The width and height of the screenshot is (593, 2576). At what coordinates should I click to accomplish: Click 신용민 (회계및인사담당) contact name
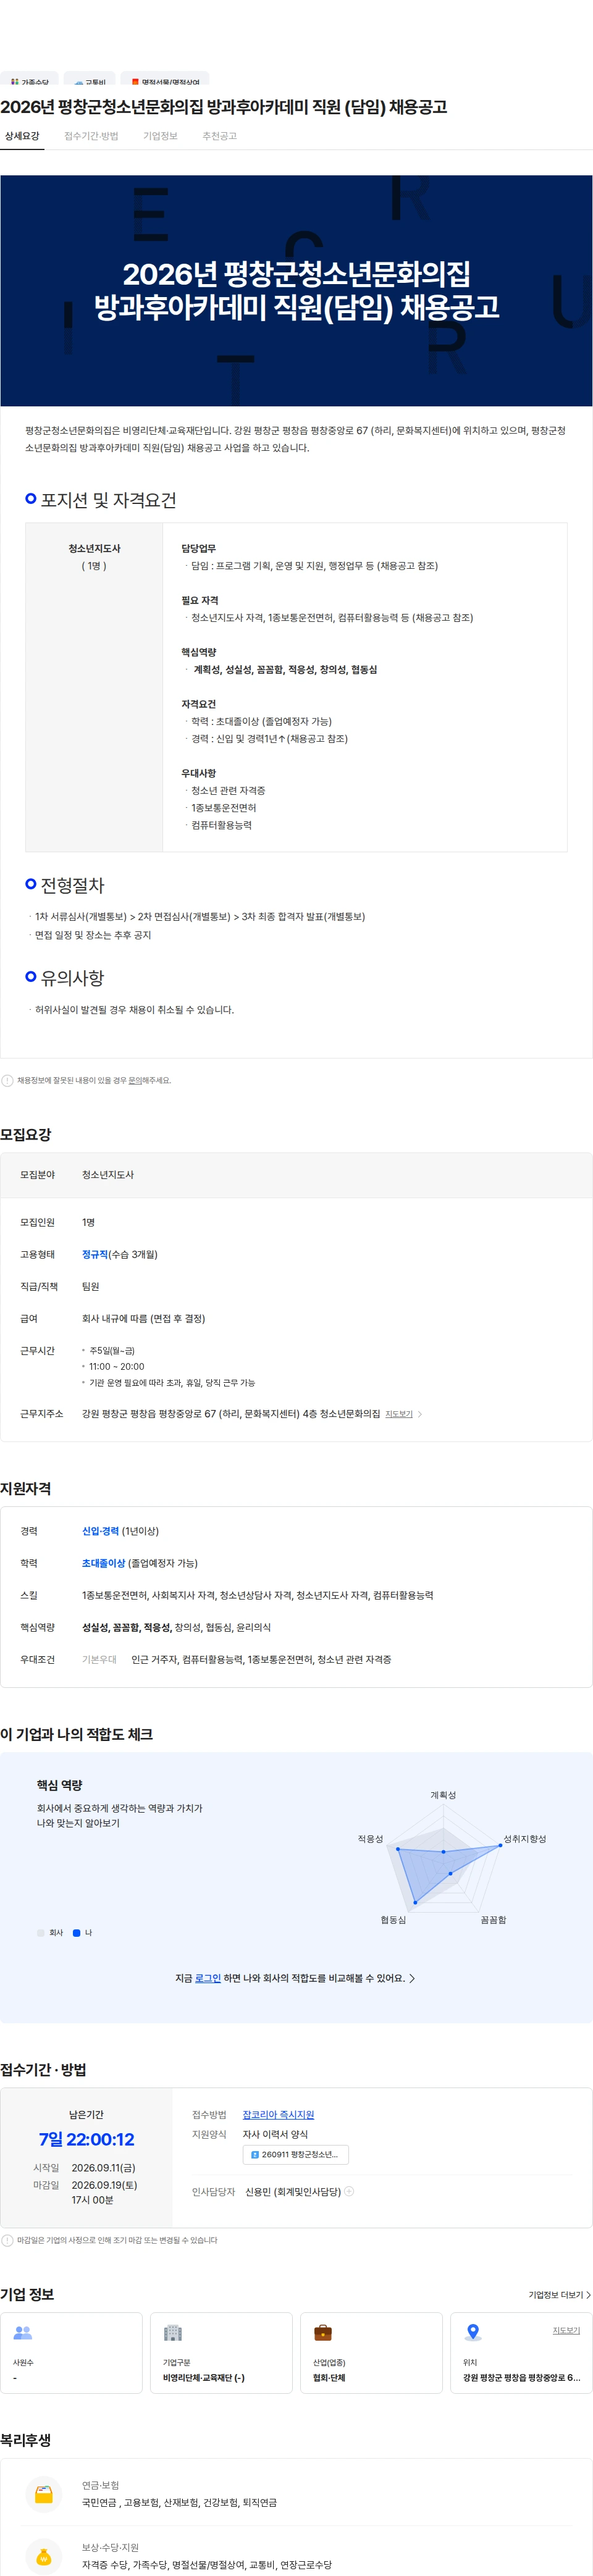click(293, 2191)
